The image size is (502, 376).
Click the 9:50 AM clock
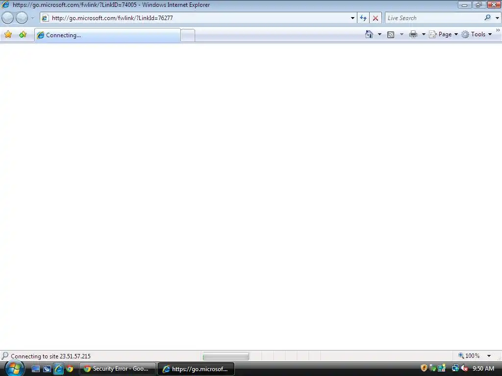click(x=483, y=369)
